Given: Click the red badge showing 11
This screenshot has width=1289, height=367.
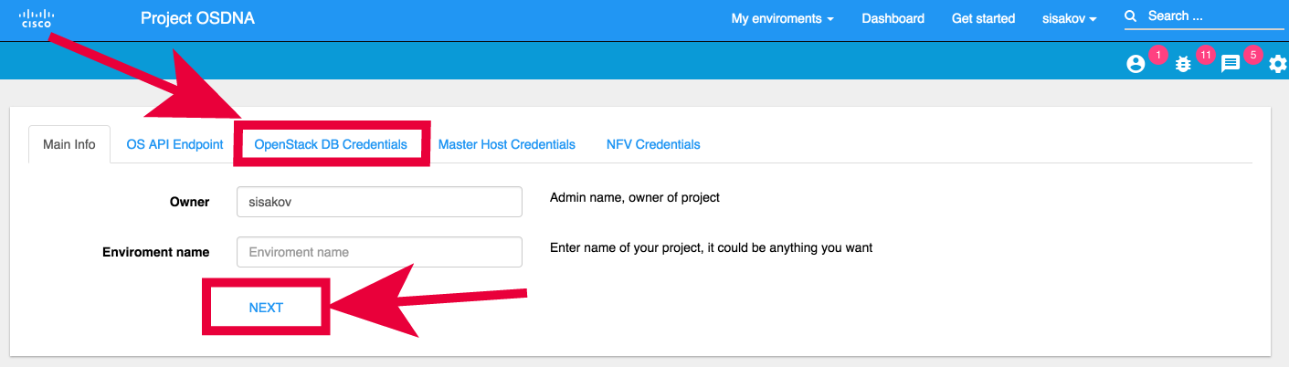Looking at the screenshot, I should (x=1206, y=56).
